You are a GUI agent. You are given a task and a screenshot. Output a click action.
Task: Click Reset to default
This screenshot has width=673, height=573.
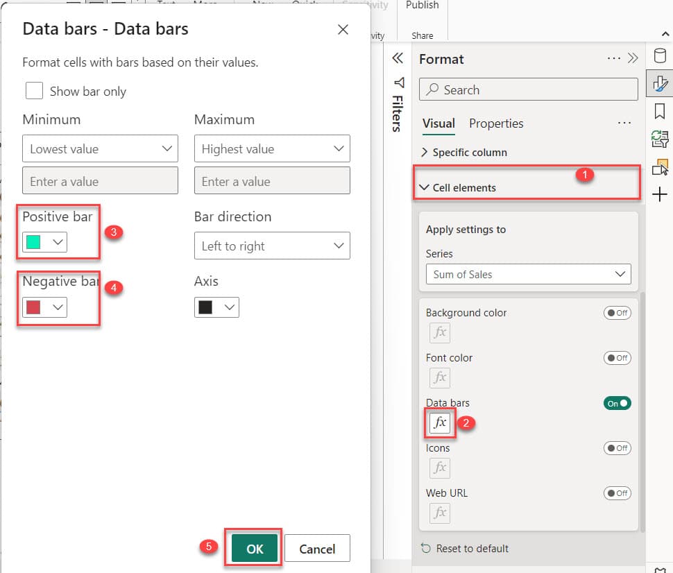click(465, 548)
